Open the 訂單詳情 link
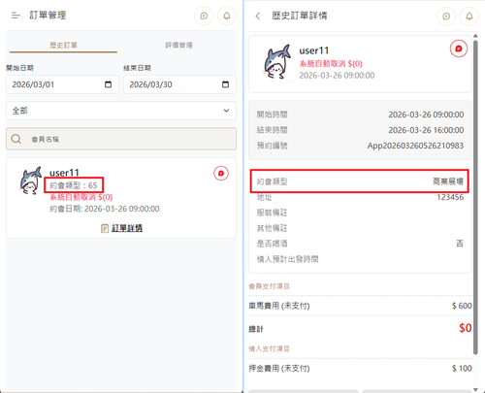Image resolution: width=485 pixels, height=393 pixels. (x=127, y=228)
